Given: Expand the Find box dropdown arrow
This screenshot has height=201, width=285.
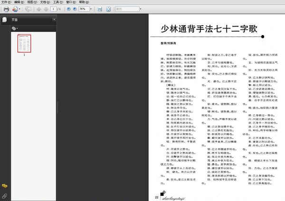Looking at the screenshot, I should pyautogui.click(x=141, y=9).
